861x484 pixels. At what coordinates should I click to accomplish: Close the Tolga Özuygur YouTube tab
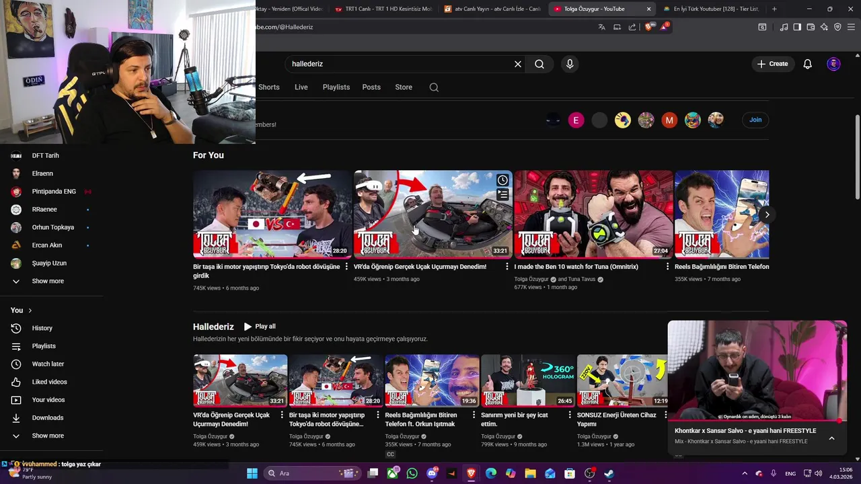(x=648, y=9)
